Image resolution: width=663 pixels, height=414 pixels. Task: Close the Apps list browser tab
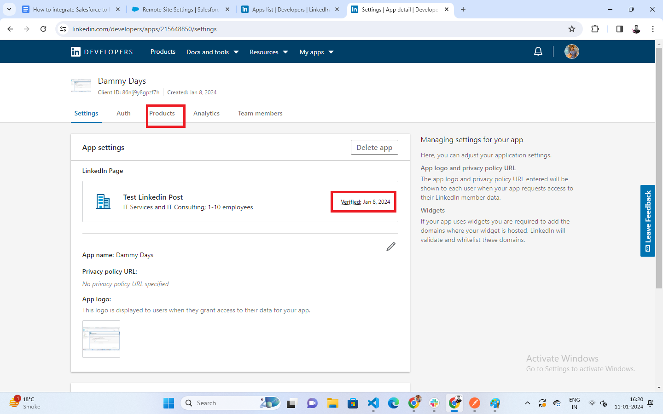337,9
